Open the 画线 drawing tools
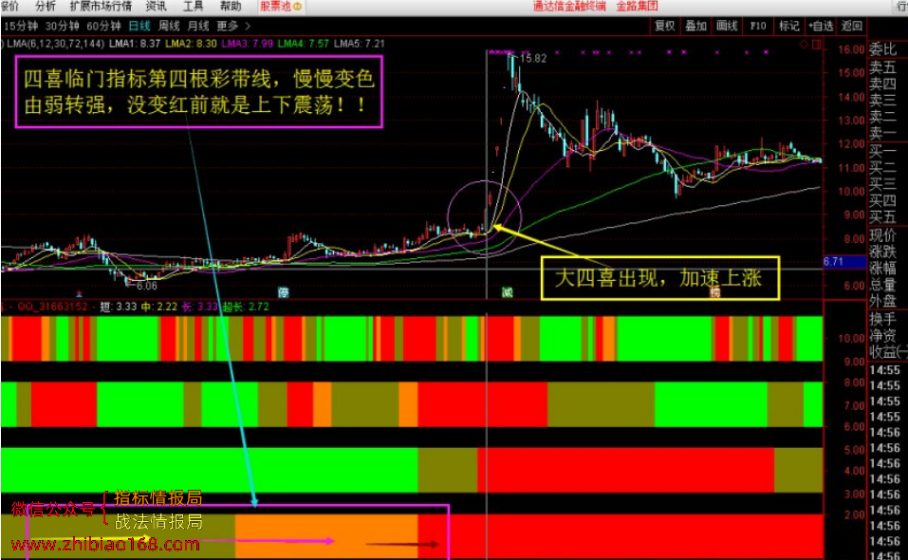The height and width of the screenshot is (560, 908). click(x=727, y=26)
